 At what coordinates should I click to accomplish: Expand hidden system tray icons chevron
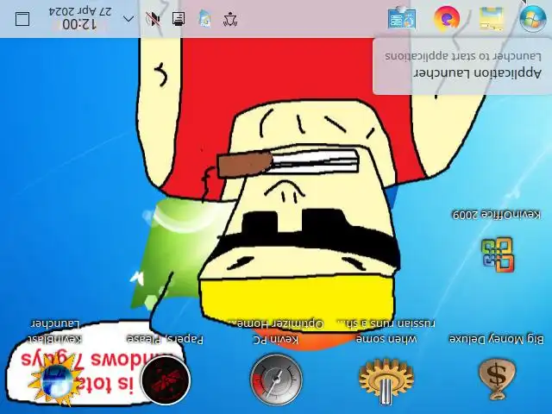[x=129, y=19]
